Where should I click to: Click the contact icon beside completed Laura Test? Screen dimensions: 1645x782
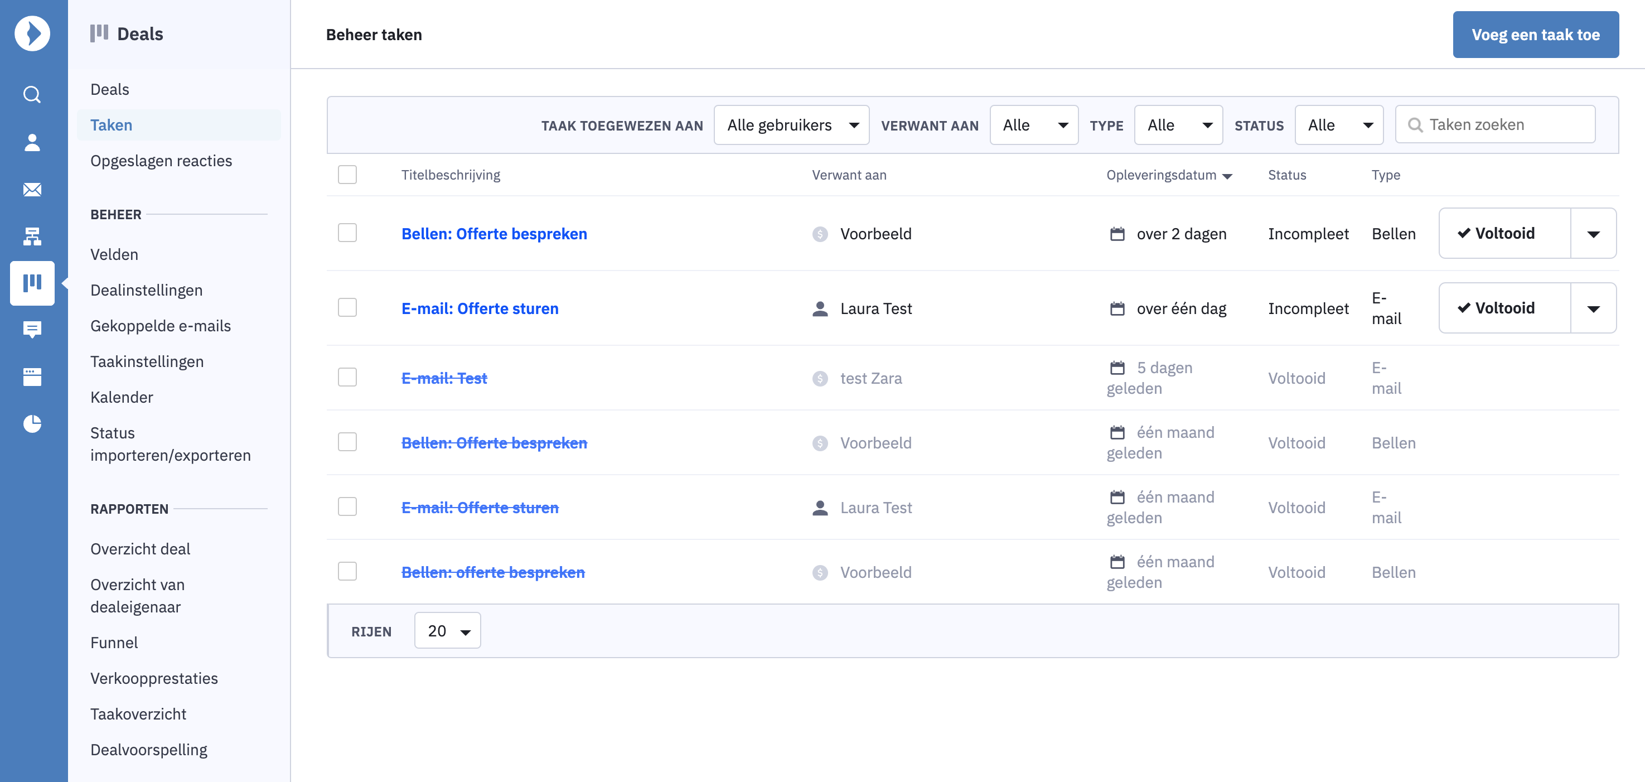pos(820,508)
